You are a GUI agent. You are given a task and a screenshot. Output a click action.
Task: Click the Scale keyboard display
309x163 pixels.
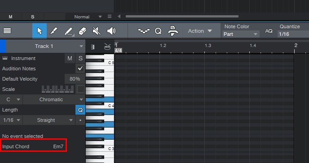(x=58, y=89)
